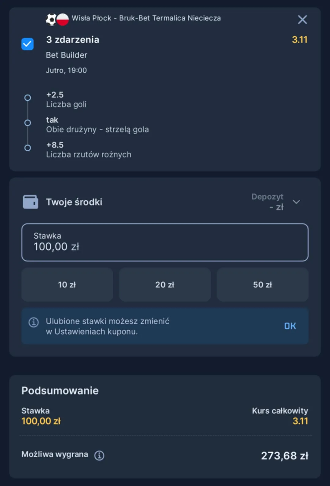Remove the Wisła Płock bet with X
The width and height of the screenshot is (330, 486).
point(302,20)
